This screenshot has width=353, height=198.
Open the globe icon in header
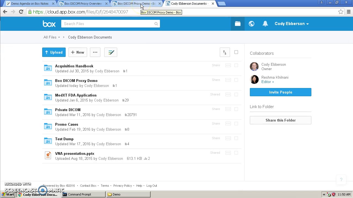coord(251,24)
